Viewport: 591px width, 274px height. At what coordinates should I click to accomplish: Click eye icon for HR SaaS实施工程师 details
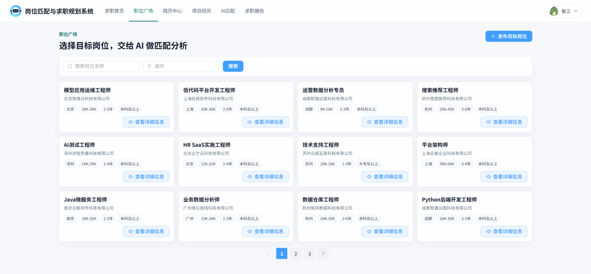coord(250,177)
